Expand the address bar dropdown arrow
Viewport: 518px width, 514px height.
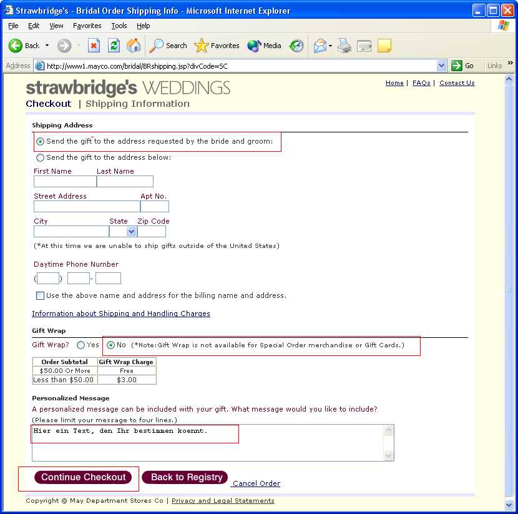[x=441, y=66]
